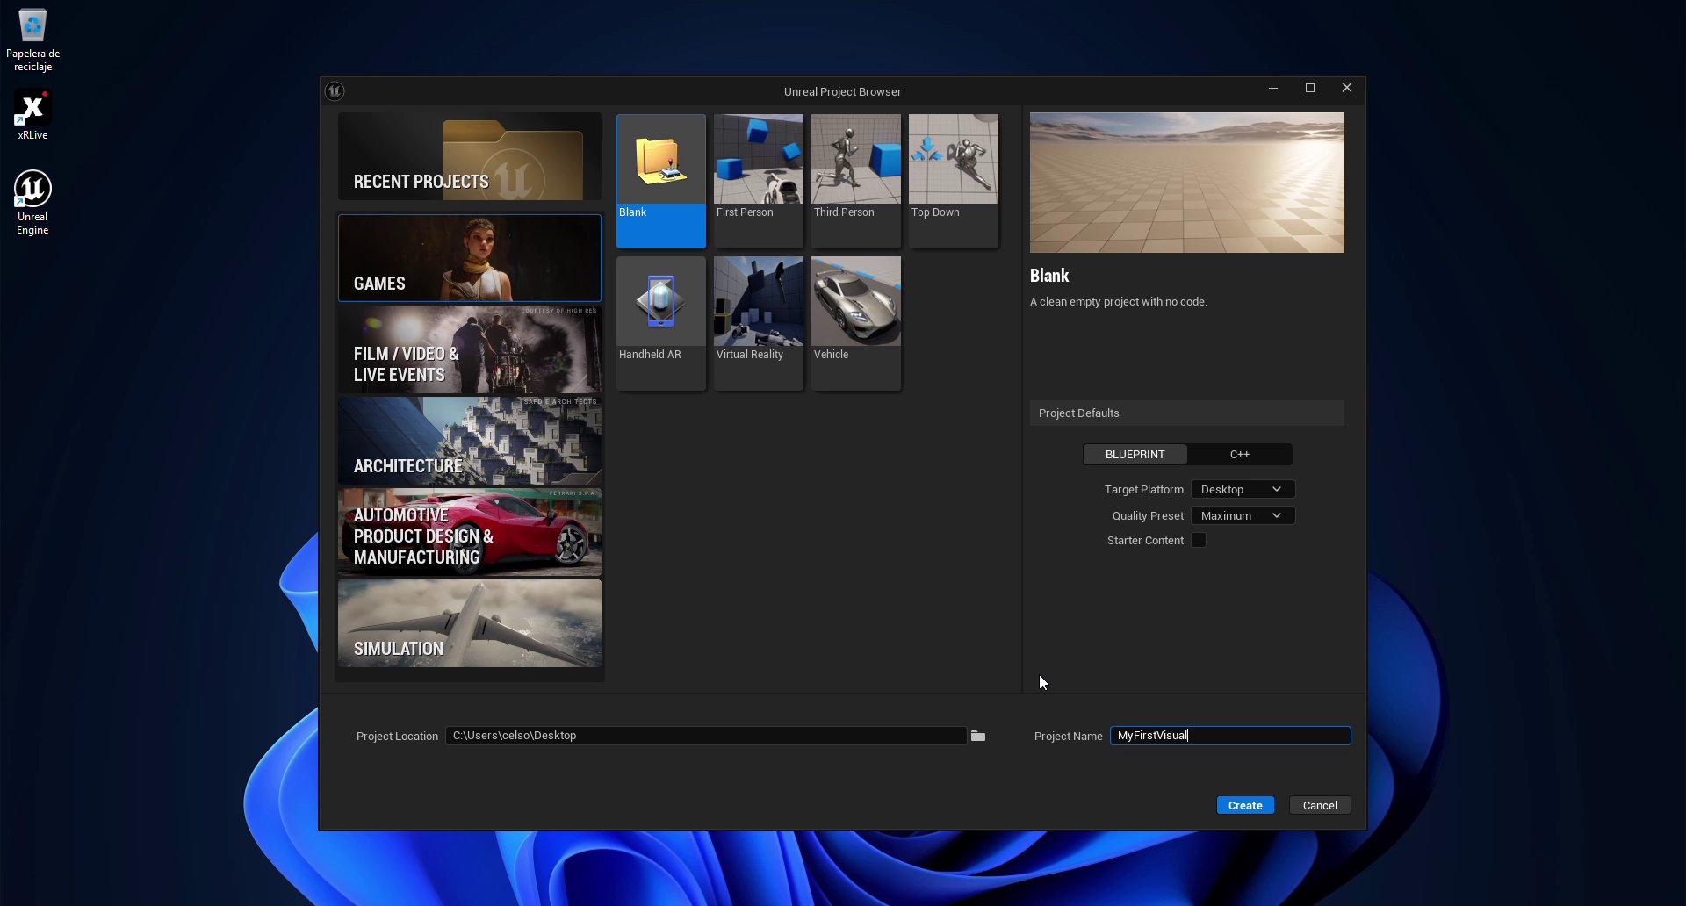Screen dimensions: 1686x906
Task: Click the Cancel button
Action: [1320, 805]
